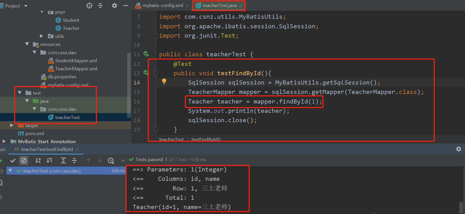Click the line 'Teacher teacher = mapper.findById(1);'

click(255, 101)
